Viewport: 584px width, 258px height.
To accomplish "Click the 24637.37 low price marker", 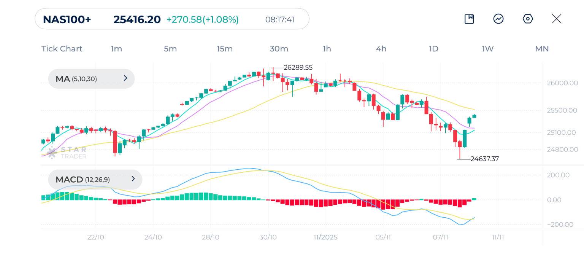I will pos(484,159).
